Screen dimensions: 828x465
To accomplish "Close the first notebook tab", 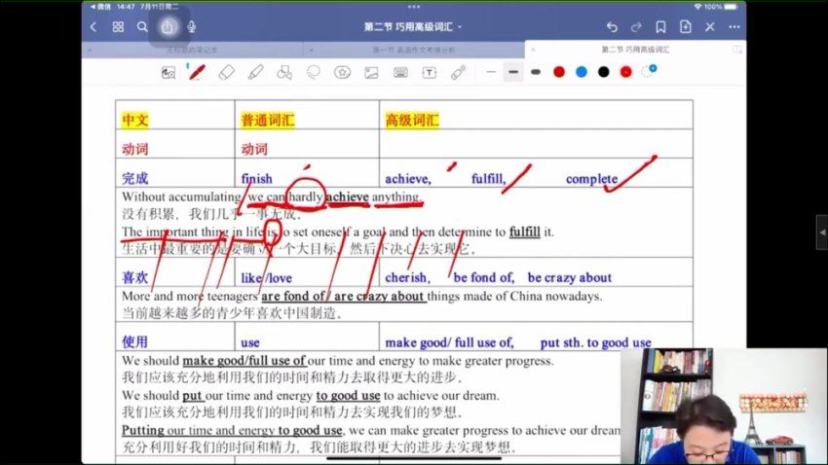I will 90,50.
